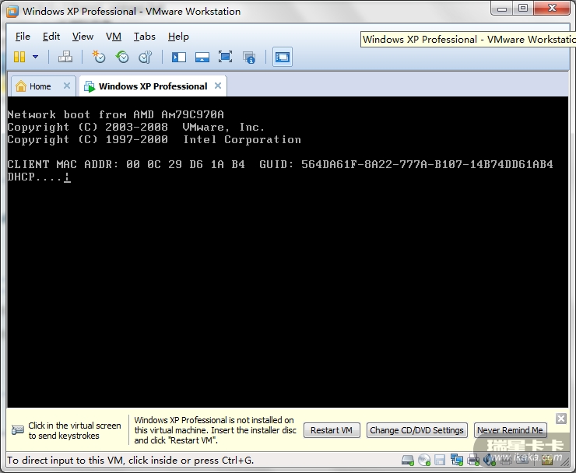Click the 'CLIENT MAC ADDR' line
The height and width of the screenshot is (473, 576).
click(x=280, y=164)
